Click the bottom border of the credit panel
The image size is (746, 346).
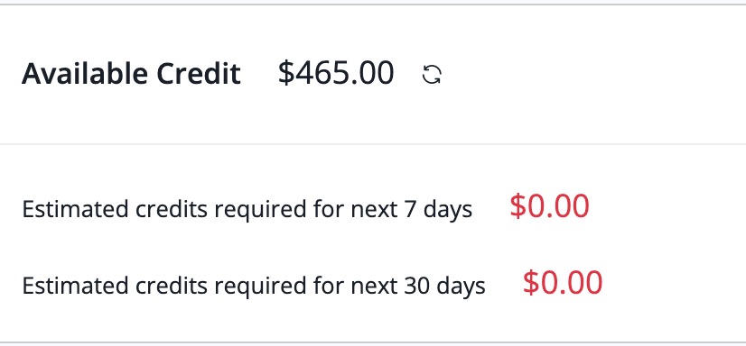[373, 341]
